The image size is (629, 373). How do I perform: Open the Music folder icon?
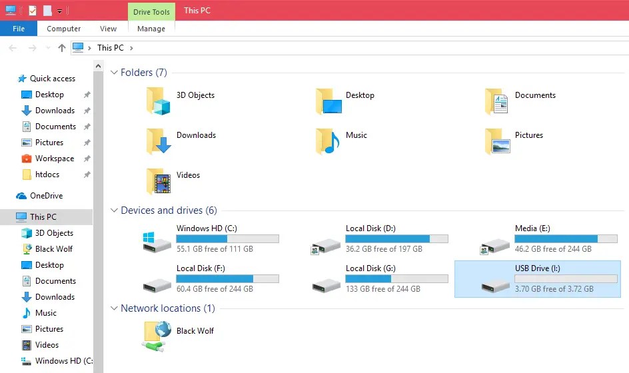click(328, 141)
